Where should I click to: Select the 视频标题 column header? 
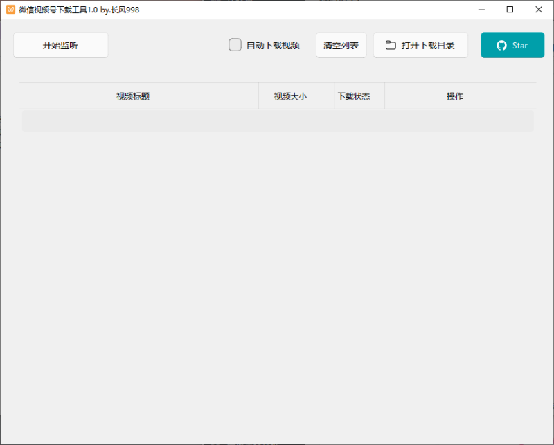point(133,96)
